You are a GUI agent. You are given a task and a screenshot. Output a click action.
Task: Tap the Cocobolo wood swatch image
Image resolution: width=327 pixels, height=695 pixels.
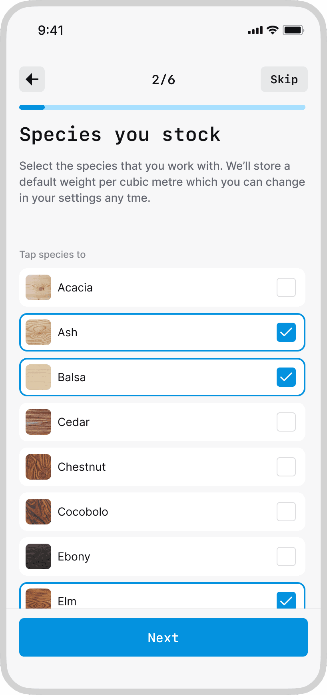(x=38, y=512)
